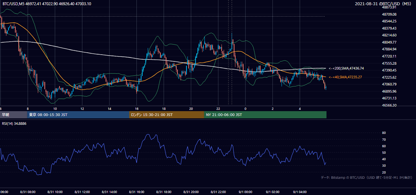Click price axis value 48544.25
The width and height of the screenshot is (416, 195).
[389, 21]
